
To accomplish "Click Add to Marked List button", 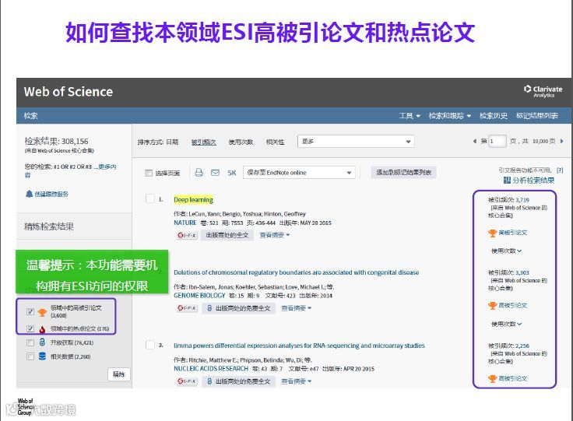I will point(403,172).
